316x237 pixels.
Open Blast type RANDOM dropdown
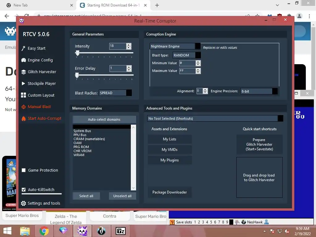coord(187,55)
